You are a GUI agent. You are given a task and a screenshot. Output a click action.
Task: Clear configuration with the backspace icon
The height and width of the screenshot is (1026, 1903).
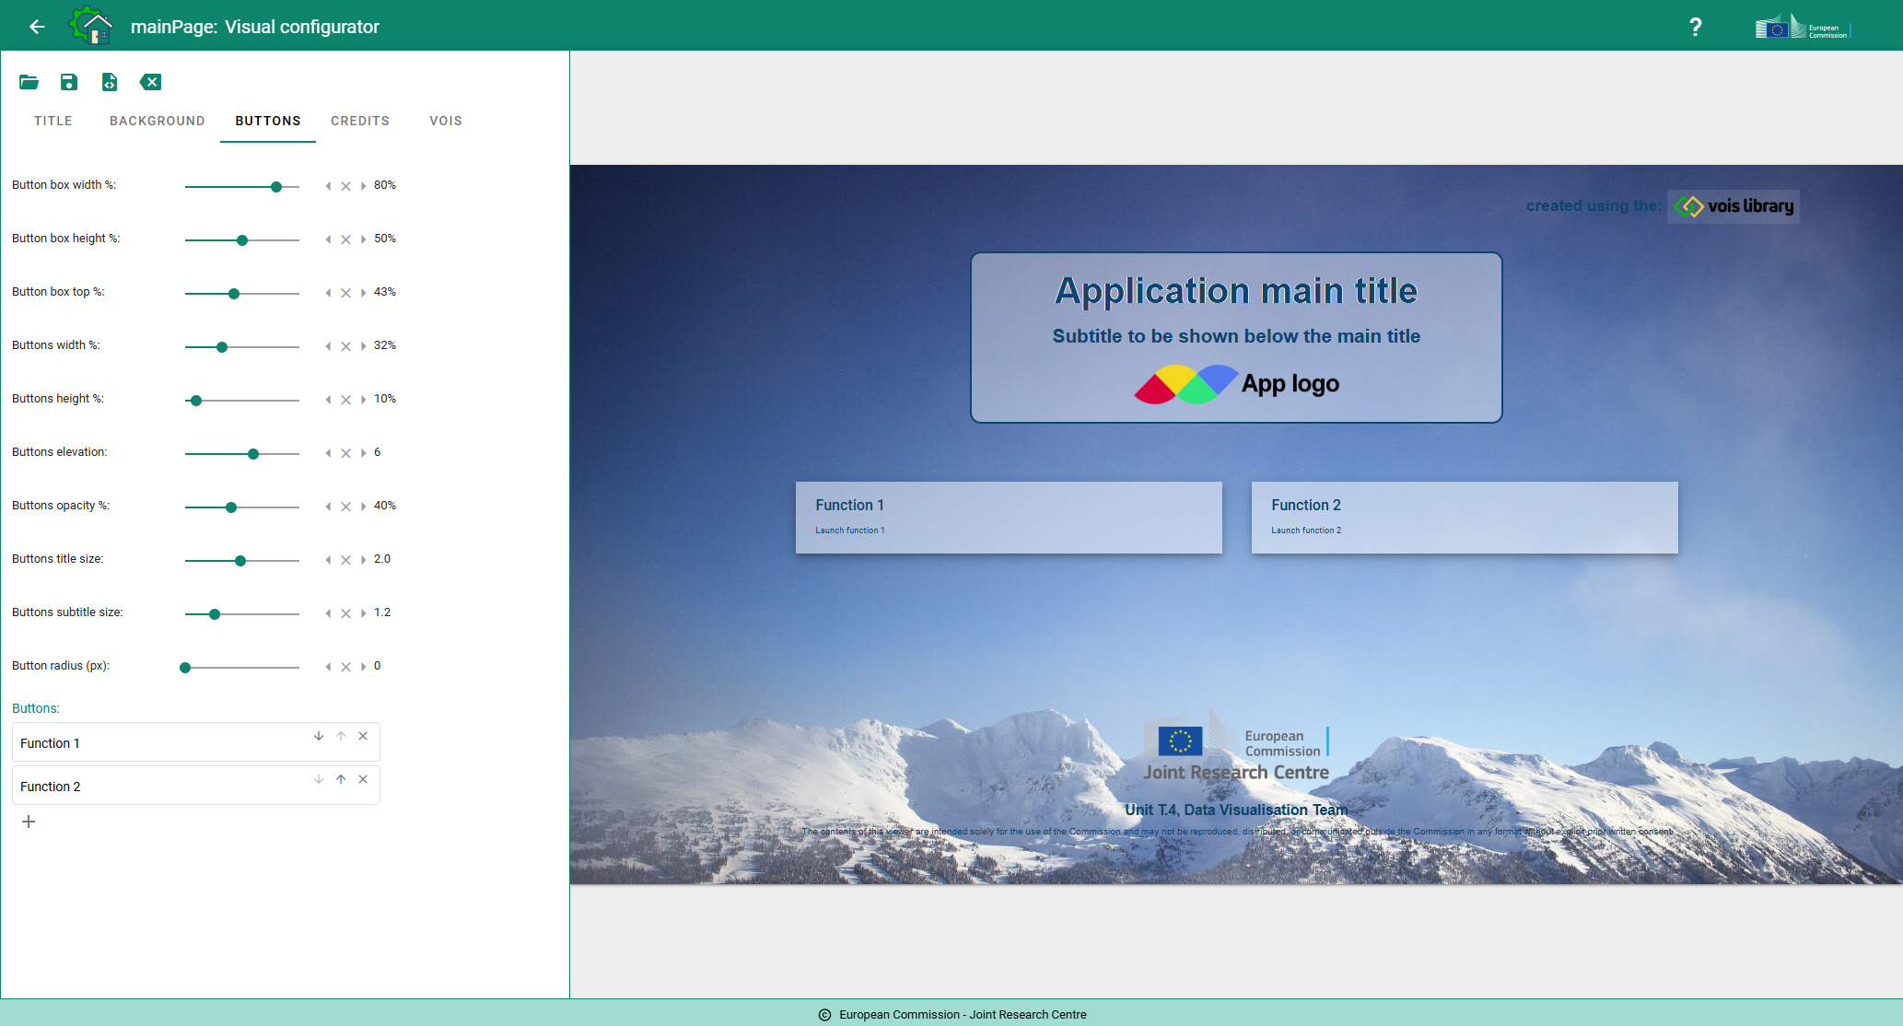pyautogui.click(x=150, y=82)
